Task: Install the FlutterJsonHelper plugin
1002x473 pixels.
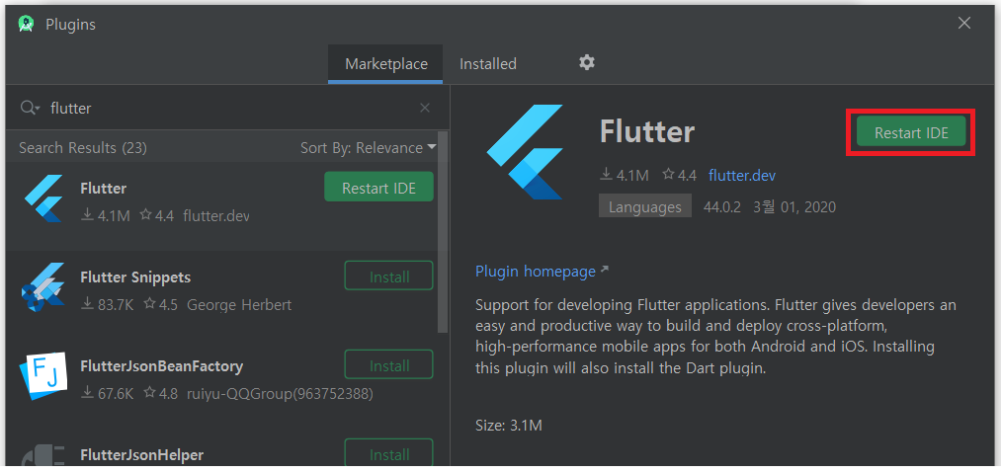Action: click(x=389, y=453)
